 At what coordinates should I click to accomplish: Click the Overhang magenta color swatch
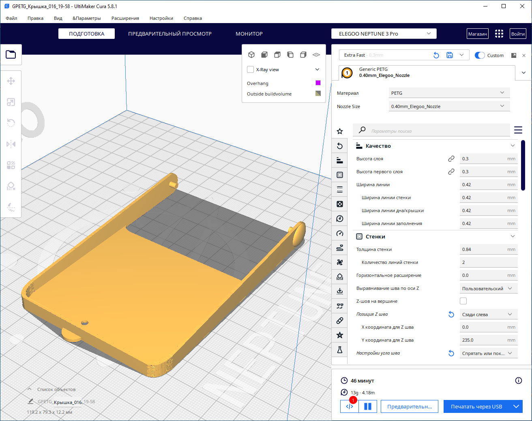click(318, 83)
